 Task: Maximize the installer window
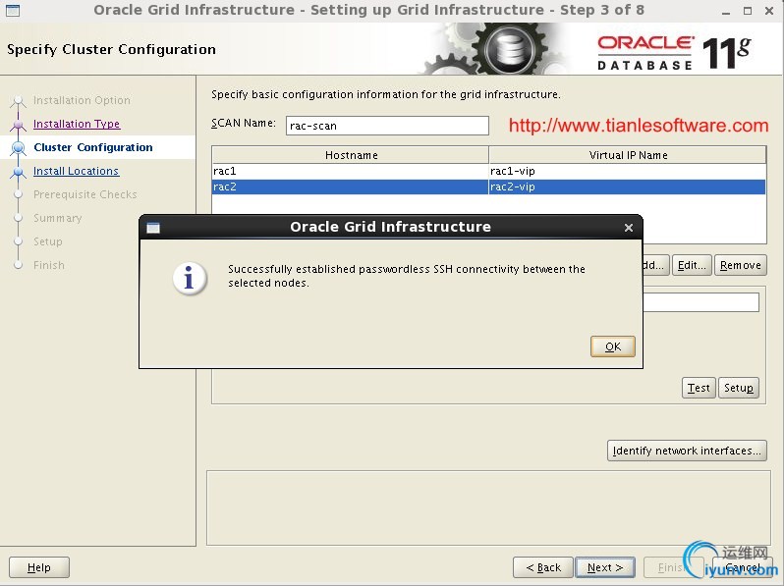pyautogui.click(x=748, y=11)
